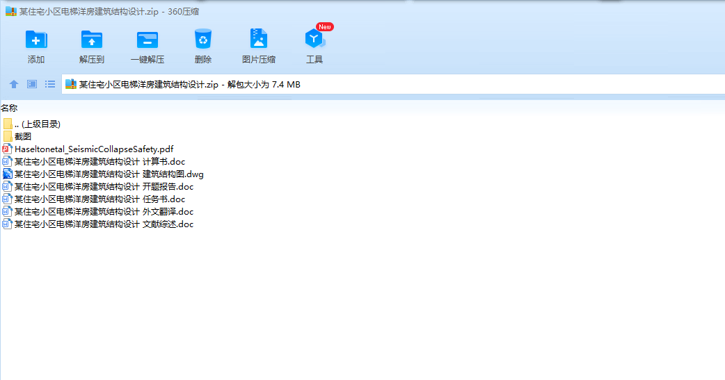Click the 一键解压 one-click extract icon
Image resolution: width=725 pixels, height=380 pixels.
148,40
